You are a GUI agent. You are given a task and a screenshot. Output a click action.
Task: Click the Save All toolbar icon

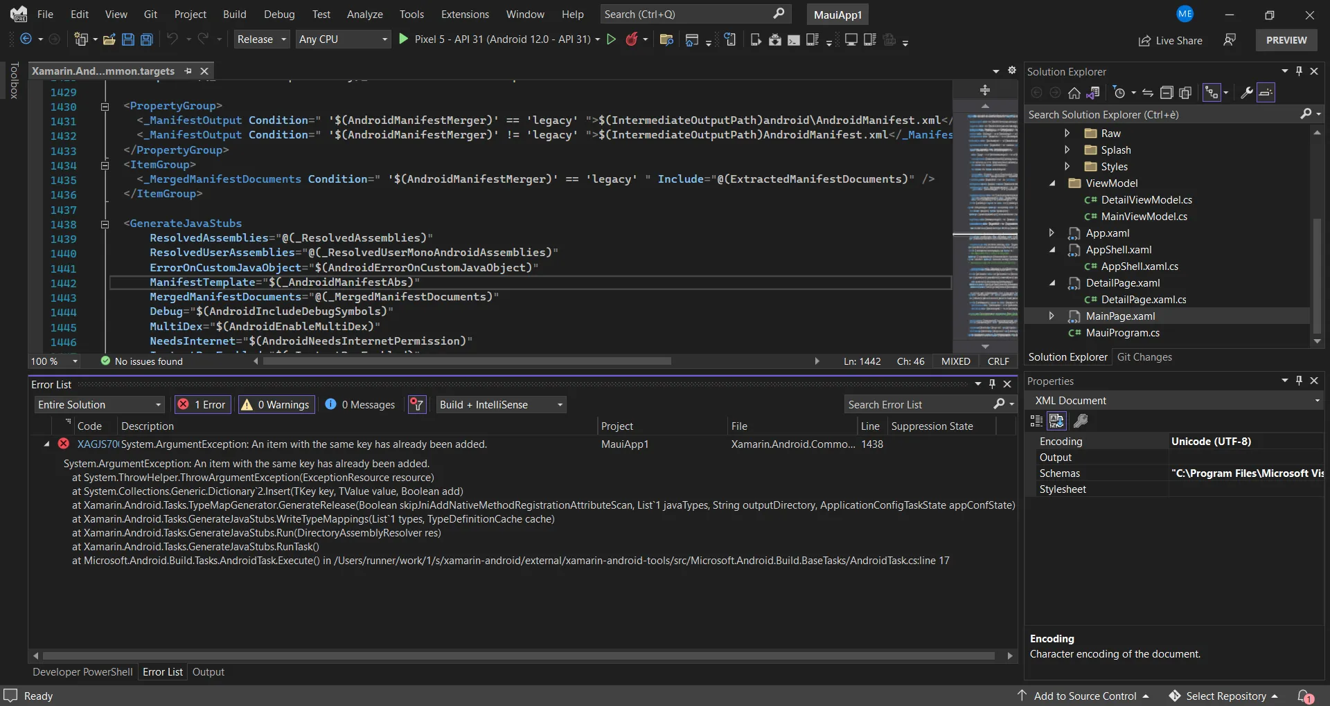146,39
